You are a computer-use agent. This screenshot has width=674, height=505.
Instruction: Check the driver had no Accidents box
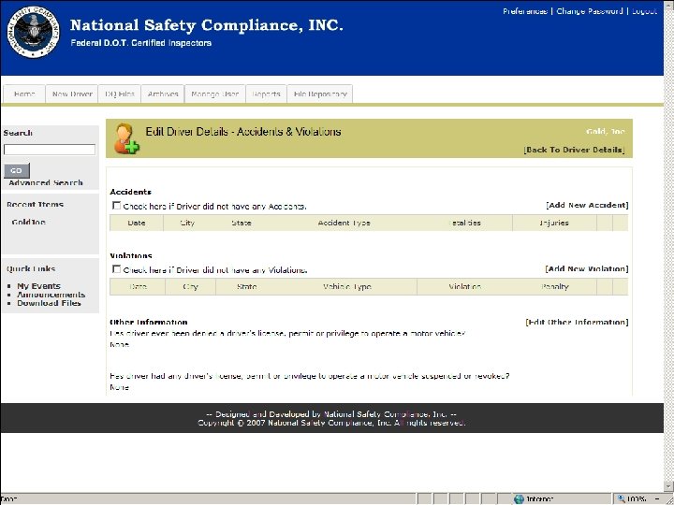(116, 206)
